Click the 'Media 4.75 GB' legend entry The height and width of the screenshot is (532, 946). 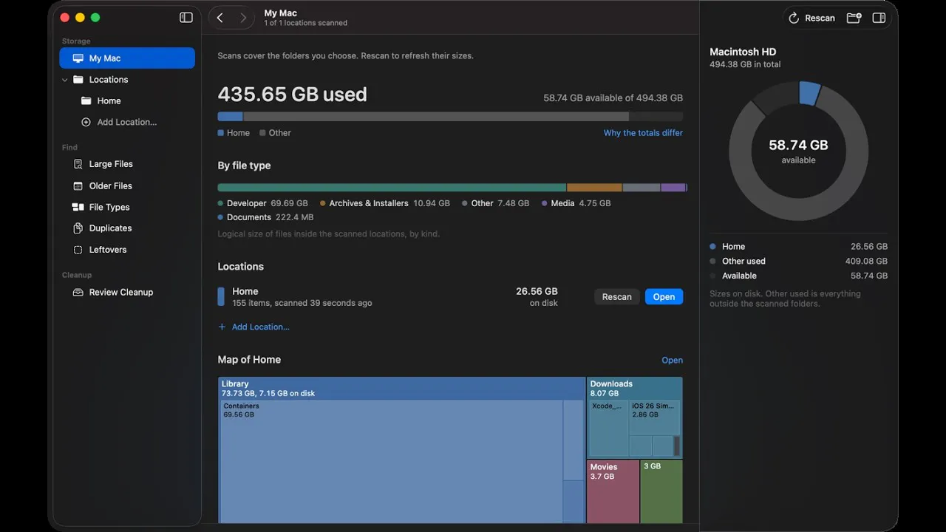coord(576,203)
